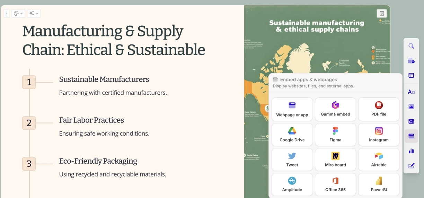Viewport: 424px width, 198px height.
Task: Open the search icon in the right sidebar
Action: 411,46
